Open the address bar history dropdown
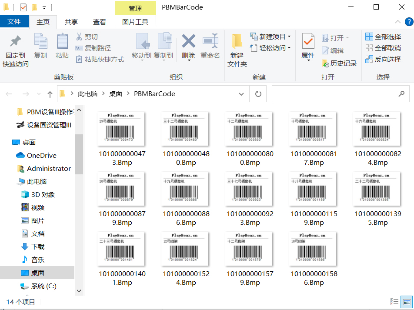 242,94
